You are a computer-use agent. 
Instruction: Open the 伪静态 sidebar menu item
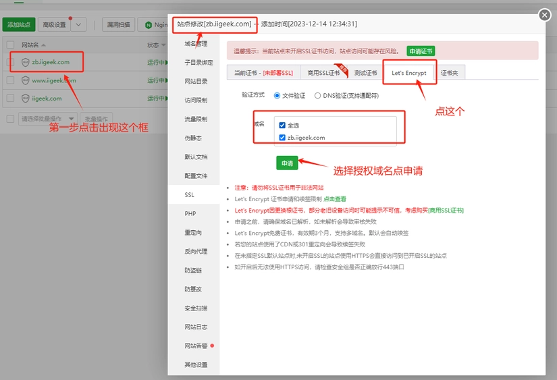click(x=193, y=138)
